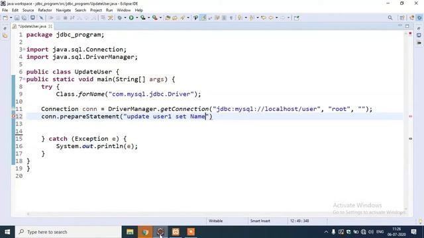Viewport: 424px width, 238px height.
Task: Click the Quick Access search magnifier
Action: click(x=390, y=18)
